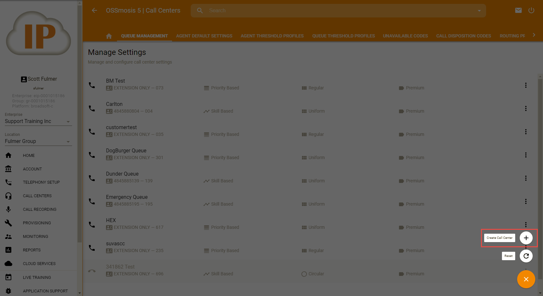The width and height of the screenshot is (543, 296).
Task: Switch to Unavailable Codes tab
Action: tap(405, 36)
